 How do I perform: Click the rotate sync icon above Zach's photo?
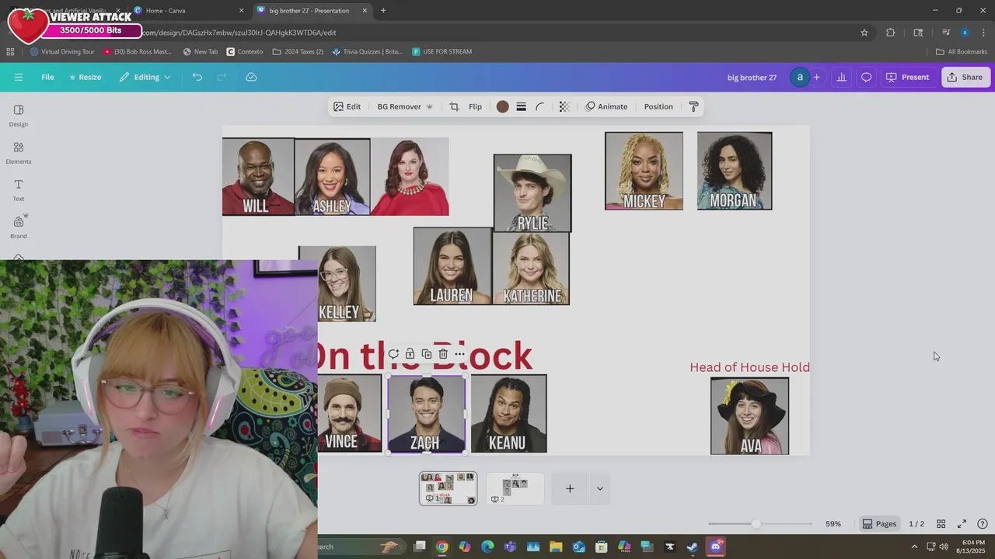click(393, 354)
